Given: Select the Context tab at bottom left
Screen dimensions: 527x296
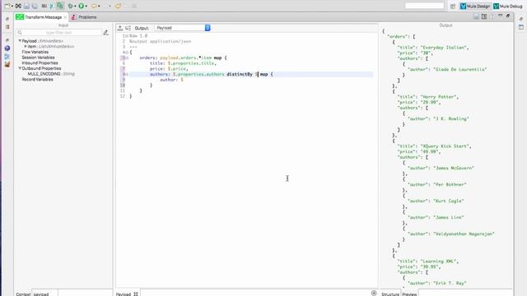Looking at the screenshot, I should click(x=23, y=294).
